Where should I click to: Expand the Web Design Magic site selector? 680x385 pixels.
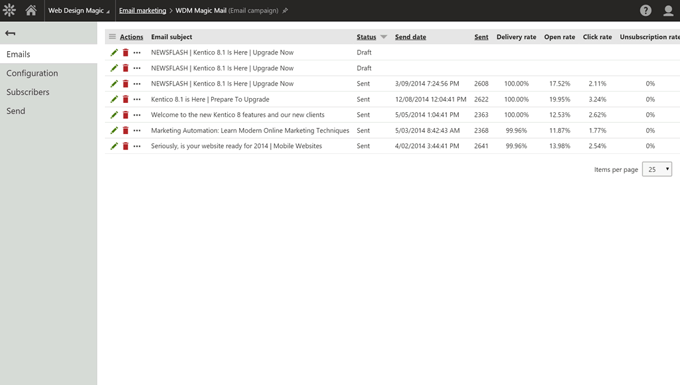[76, 11]
